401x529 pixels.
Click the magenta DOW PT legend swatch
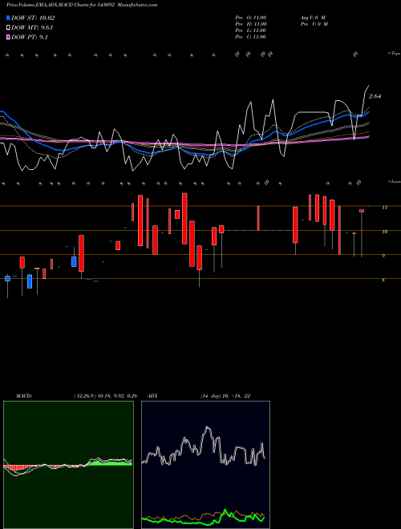pos(9,38)
